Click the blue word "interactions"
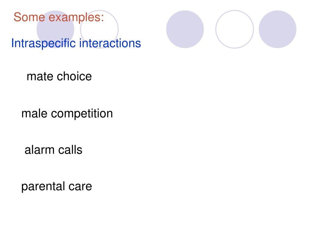The height and width of the screenshot is (234, 312). point(110,43)
